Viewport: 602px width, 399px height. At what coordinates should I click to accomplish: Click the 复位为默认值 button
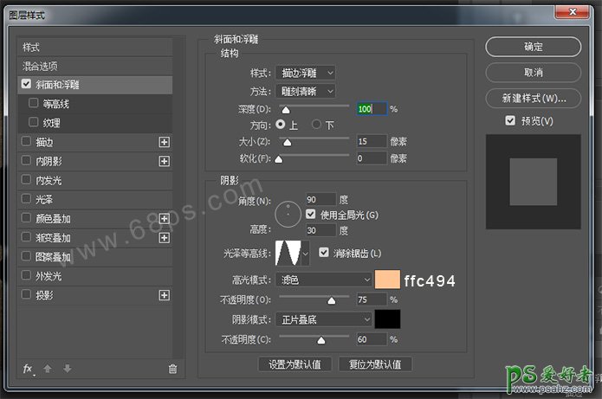[375, 364]
